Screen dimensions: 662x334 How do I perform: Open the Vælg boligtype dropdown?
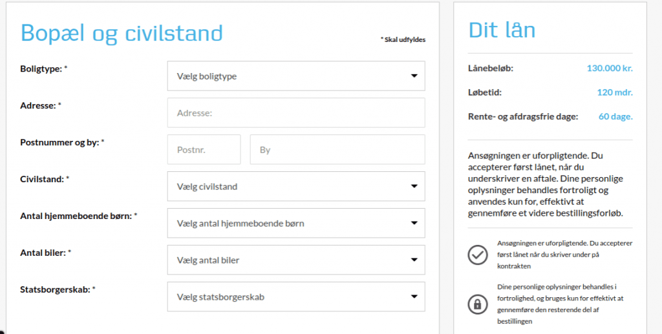pyautogui.click(x=296, y=76)
